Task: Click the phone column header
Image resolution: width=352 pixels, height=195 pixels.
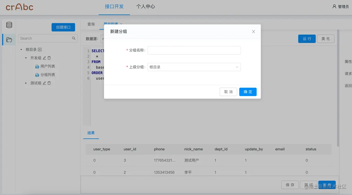Action: pos(159,149)
